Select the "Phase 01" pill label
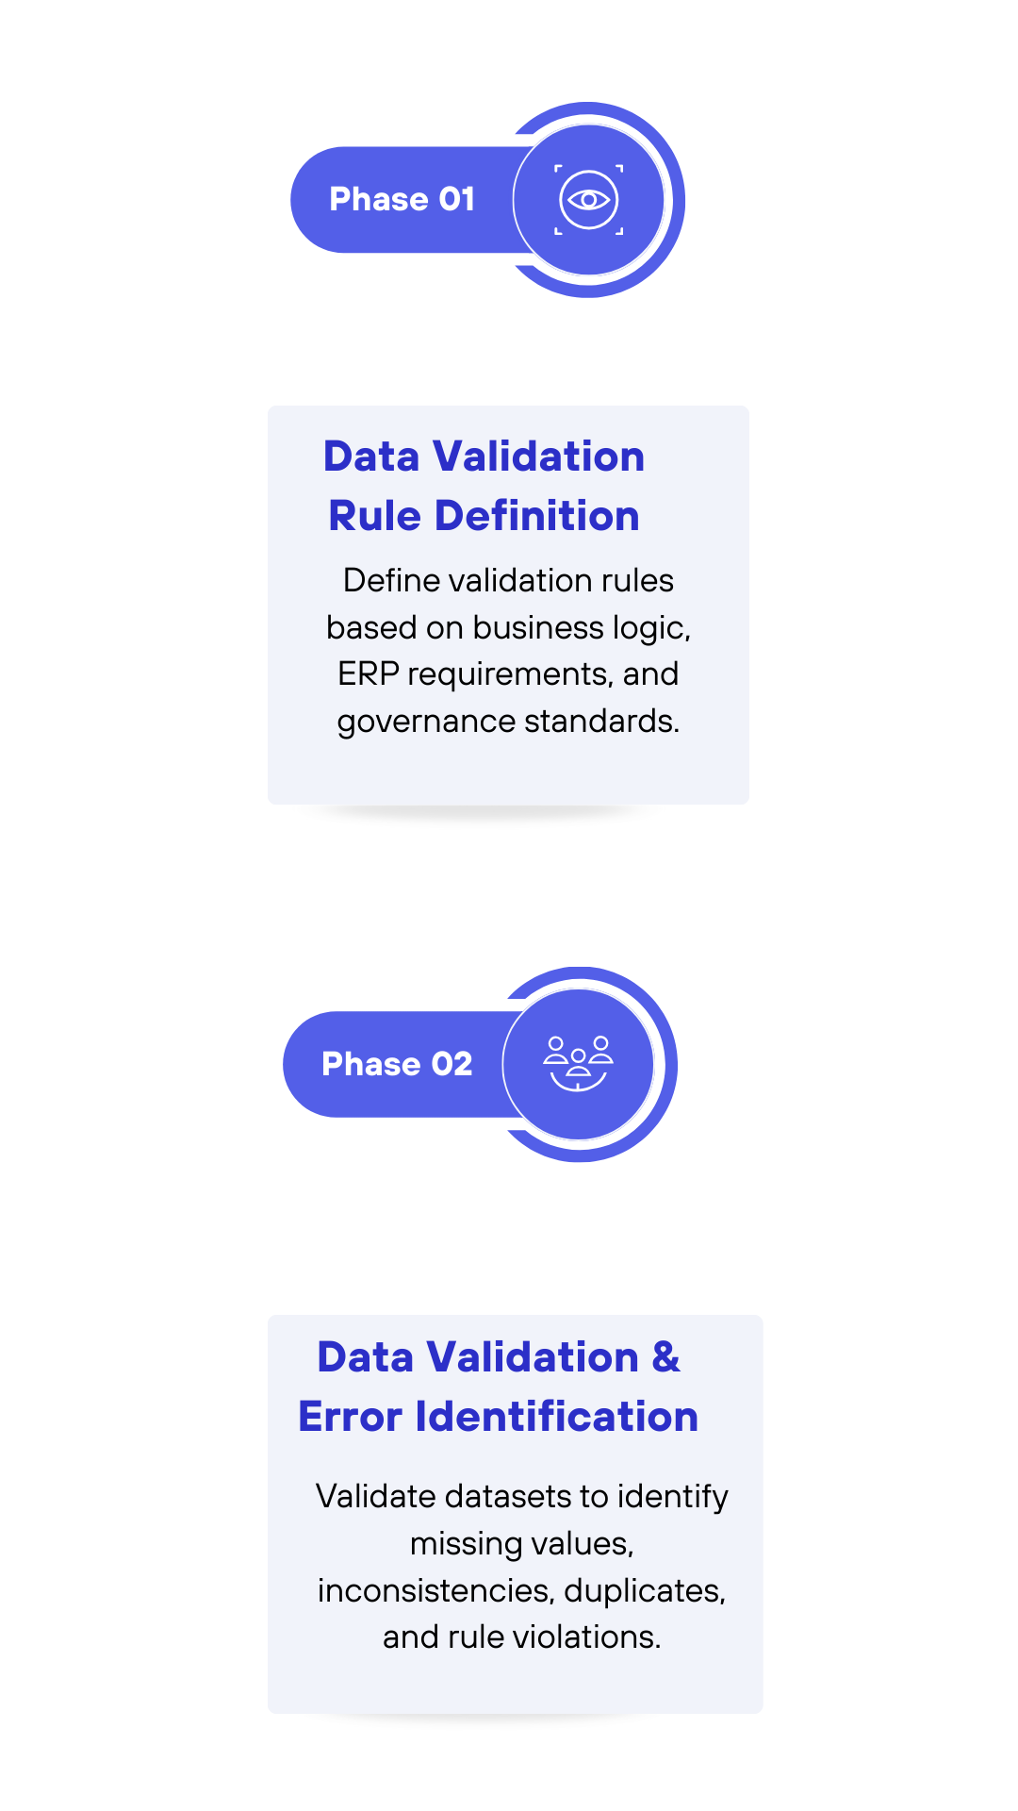This screenshot has width=1018, height=1811. tap(402, 200)
